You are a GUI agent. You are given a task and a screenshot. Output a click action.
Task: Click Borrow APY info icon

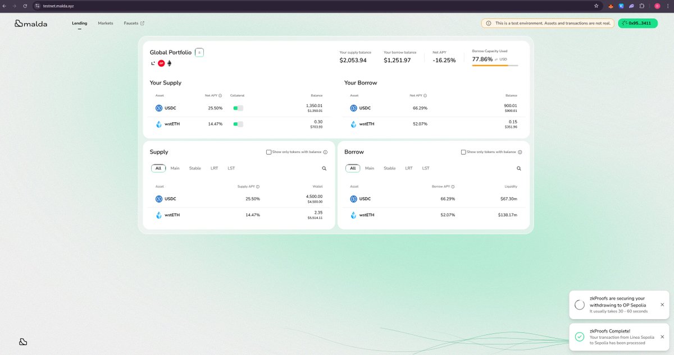[x=453, y=187]
